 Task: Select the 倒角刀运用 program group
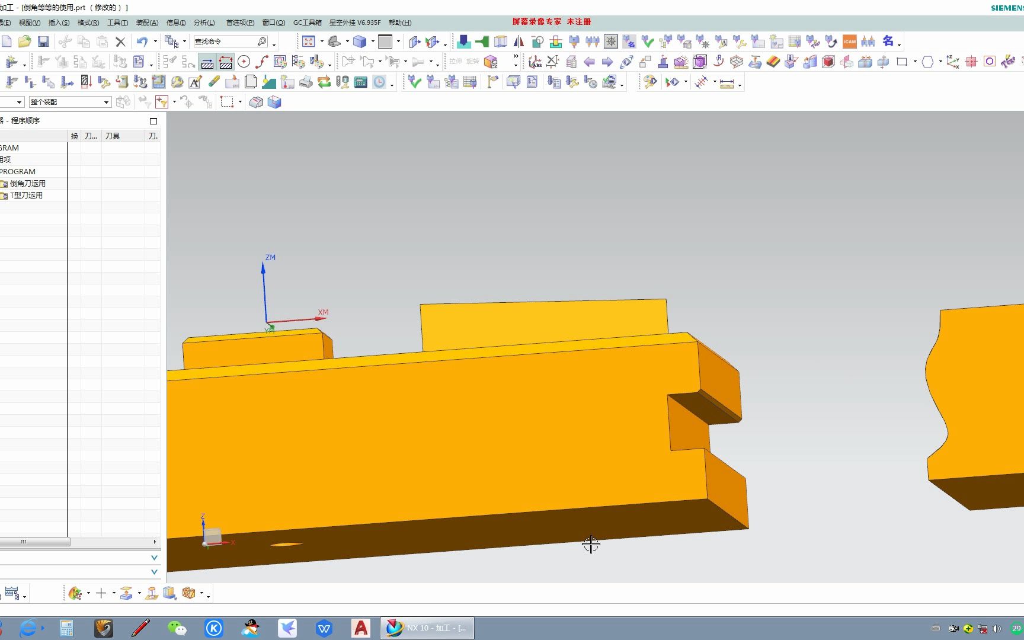[x=28, y=184]
